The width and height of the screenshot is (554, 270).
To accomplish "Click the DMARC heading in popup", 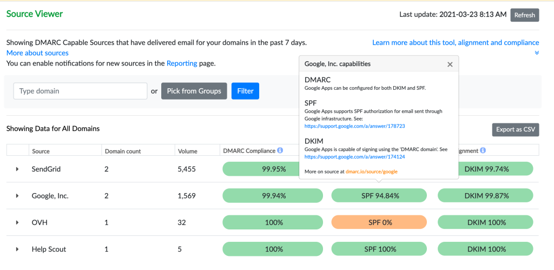I will tap(317, 80).
